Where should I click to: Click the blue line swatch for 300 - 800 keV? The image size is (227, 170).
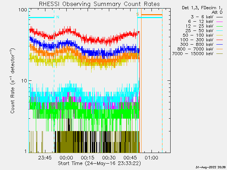point(220,45)
